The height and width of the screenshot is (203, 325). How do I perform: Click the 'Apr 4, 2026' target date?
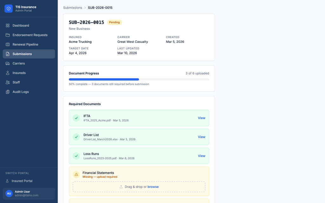pos(78,53)
